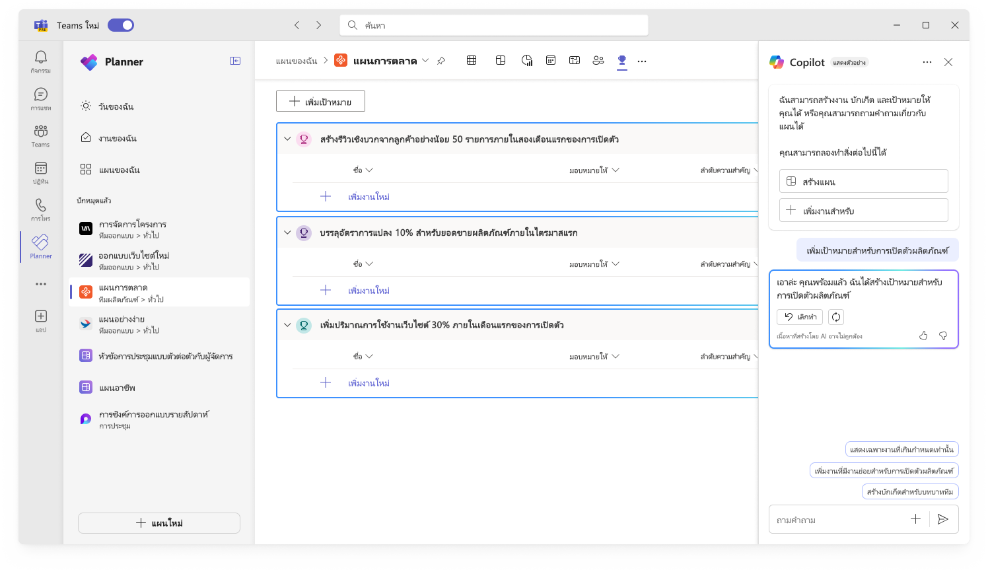The height and width of the screenshot is (572, 988).
Task: Click เพิ่มงานใหม่ under the 10% goal
Action: [369, 291]
